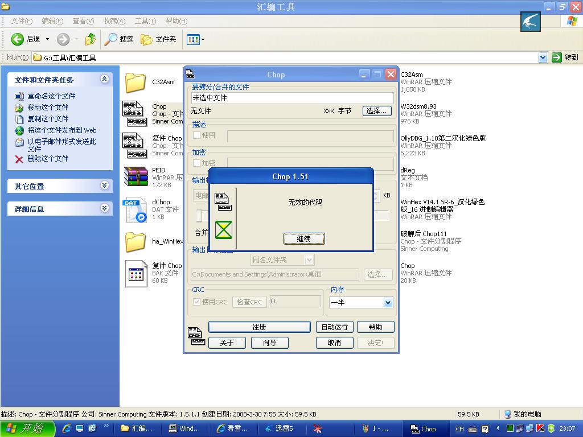The image size is (583, 437).
Task: Toggle the Folders pane icon
Action: pos(146,39)
